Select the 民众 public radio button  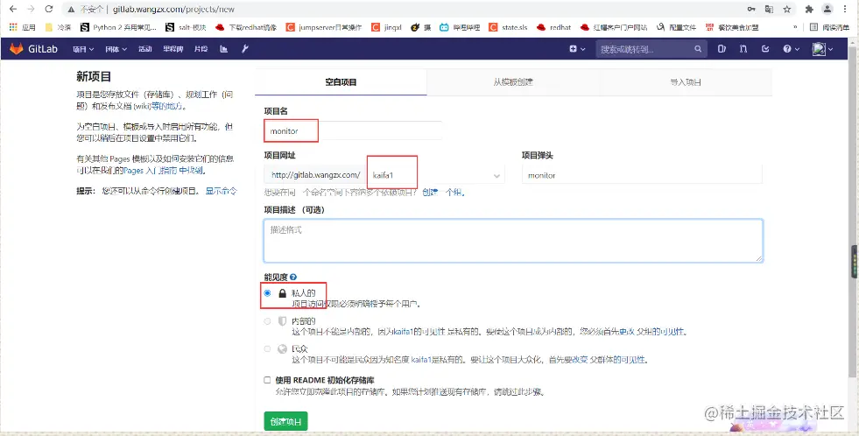pos(267,349)
